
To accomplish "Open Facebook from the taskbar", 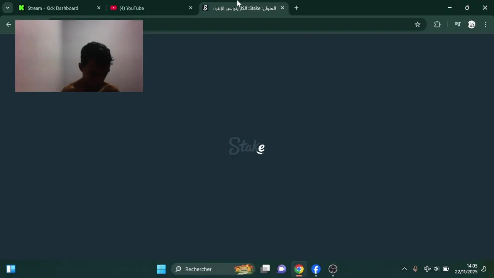I will point(316,269).
